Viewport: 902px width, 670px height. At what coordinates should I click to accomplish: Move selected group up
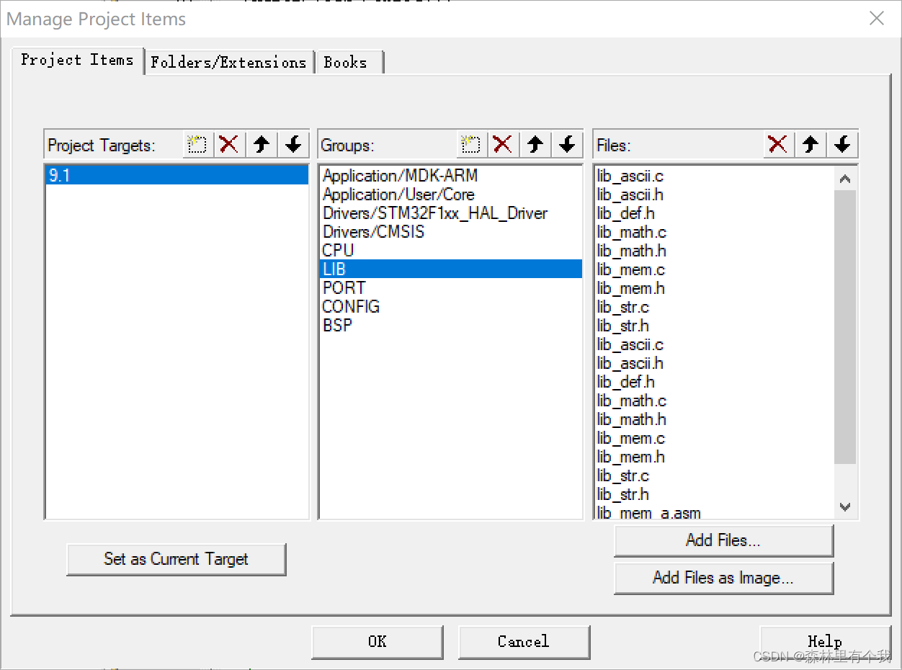[x=535, y=144]
